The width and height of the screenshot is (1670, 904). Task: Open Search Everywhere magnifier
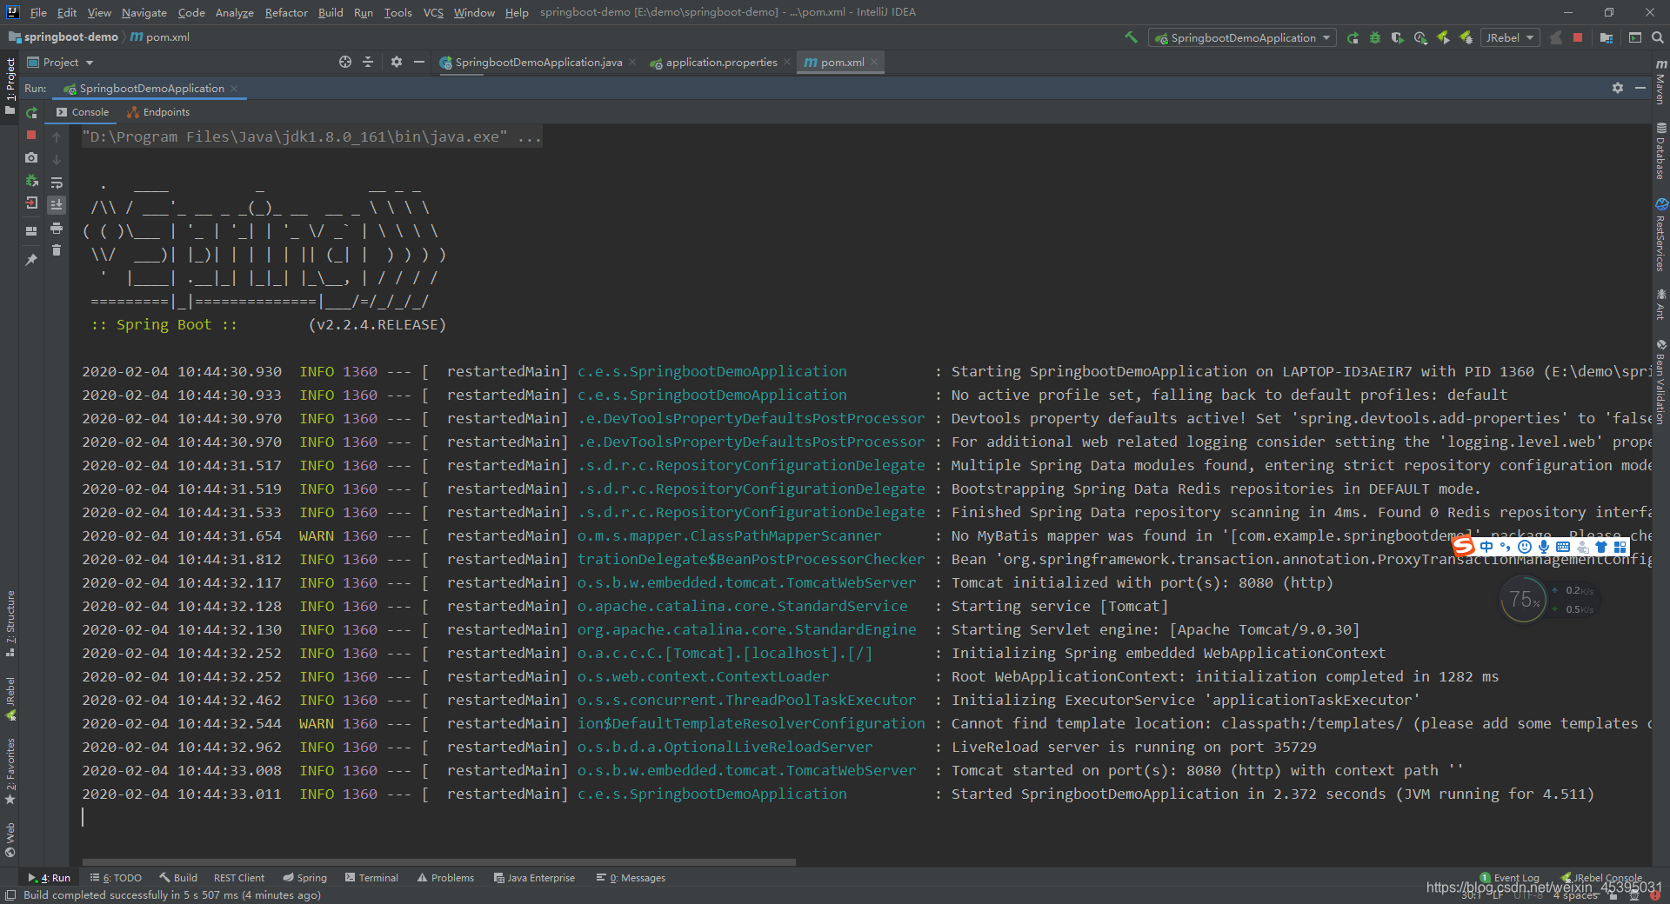pyautogui.click(x=1658, y=37)
